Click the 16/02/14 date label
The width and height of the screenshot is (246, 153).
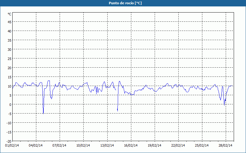(x=131, y=146)
